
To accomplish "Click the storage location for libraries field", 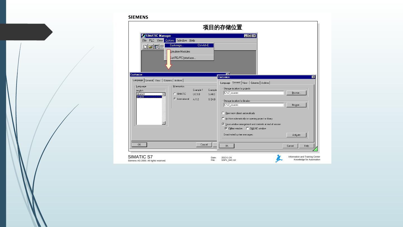I will click(254, 105).
